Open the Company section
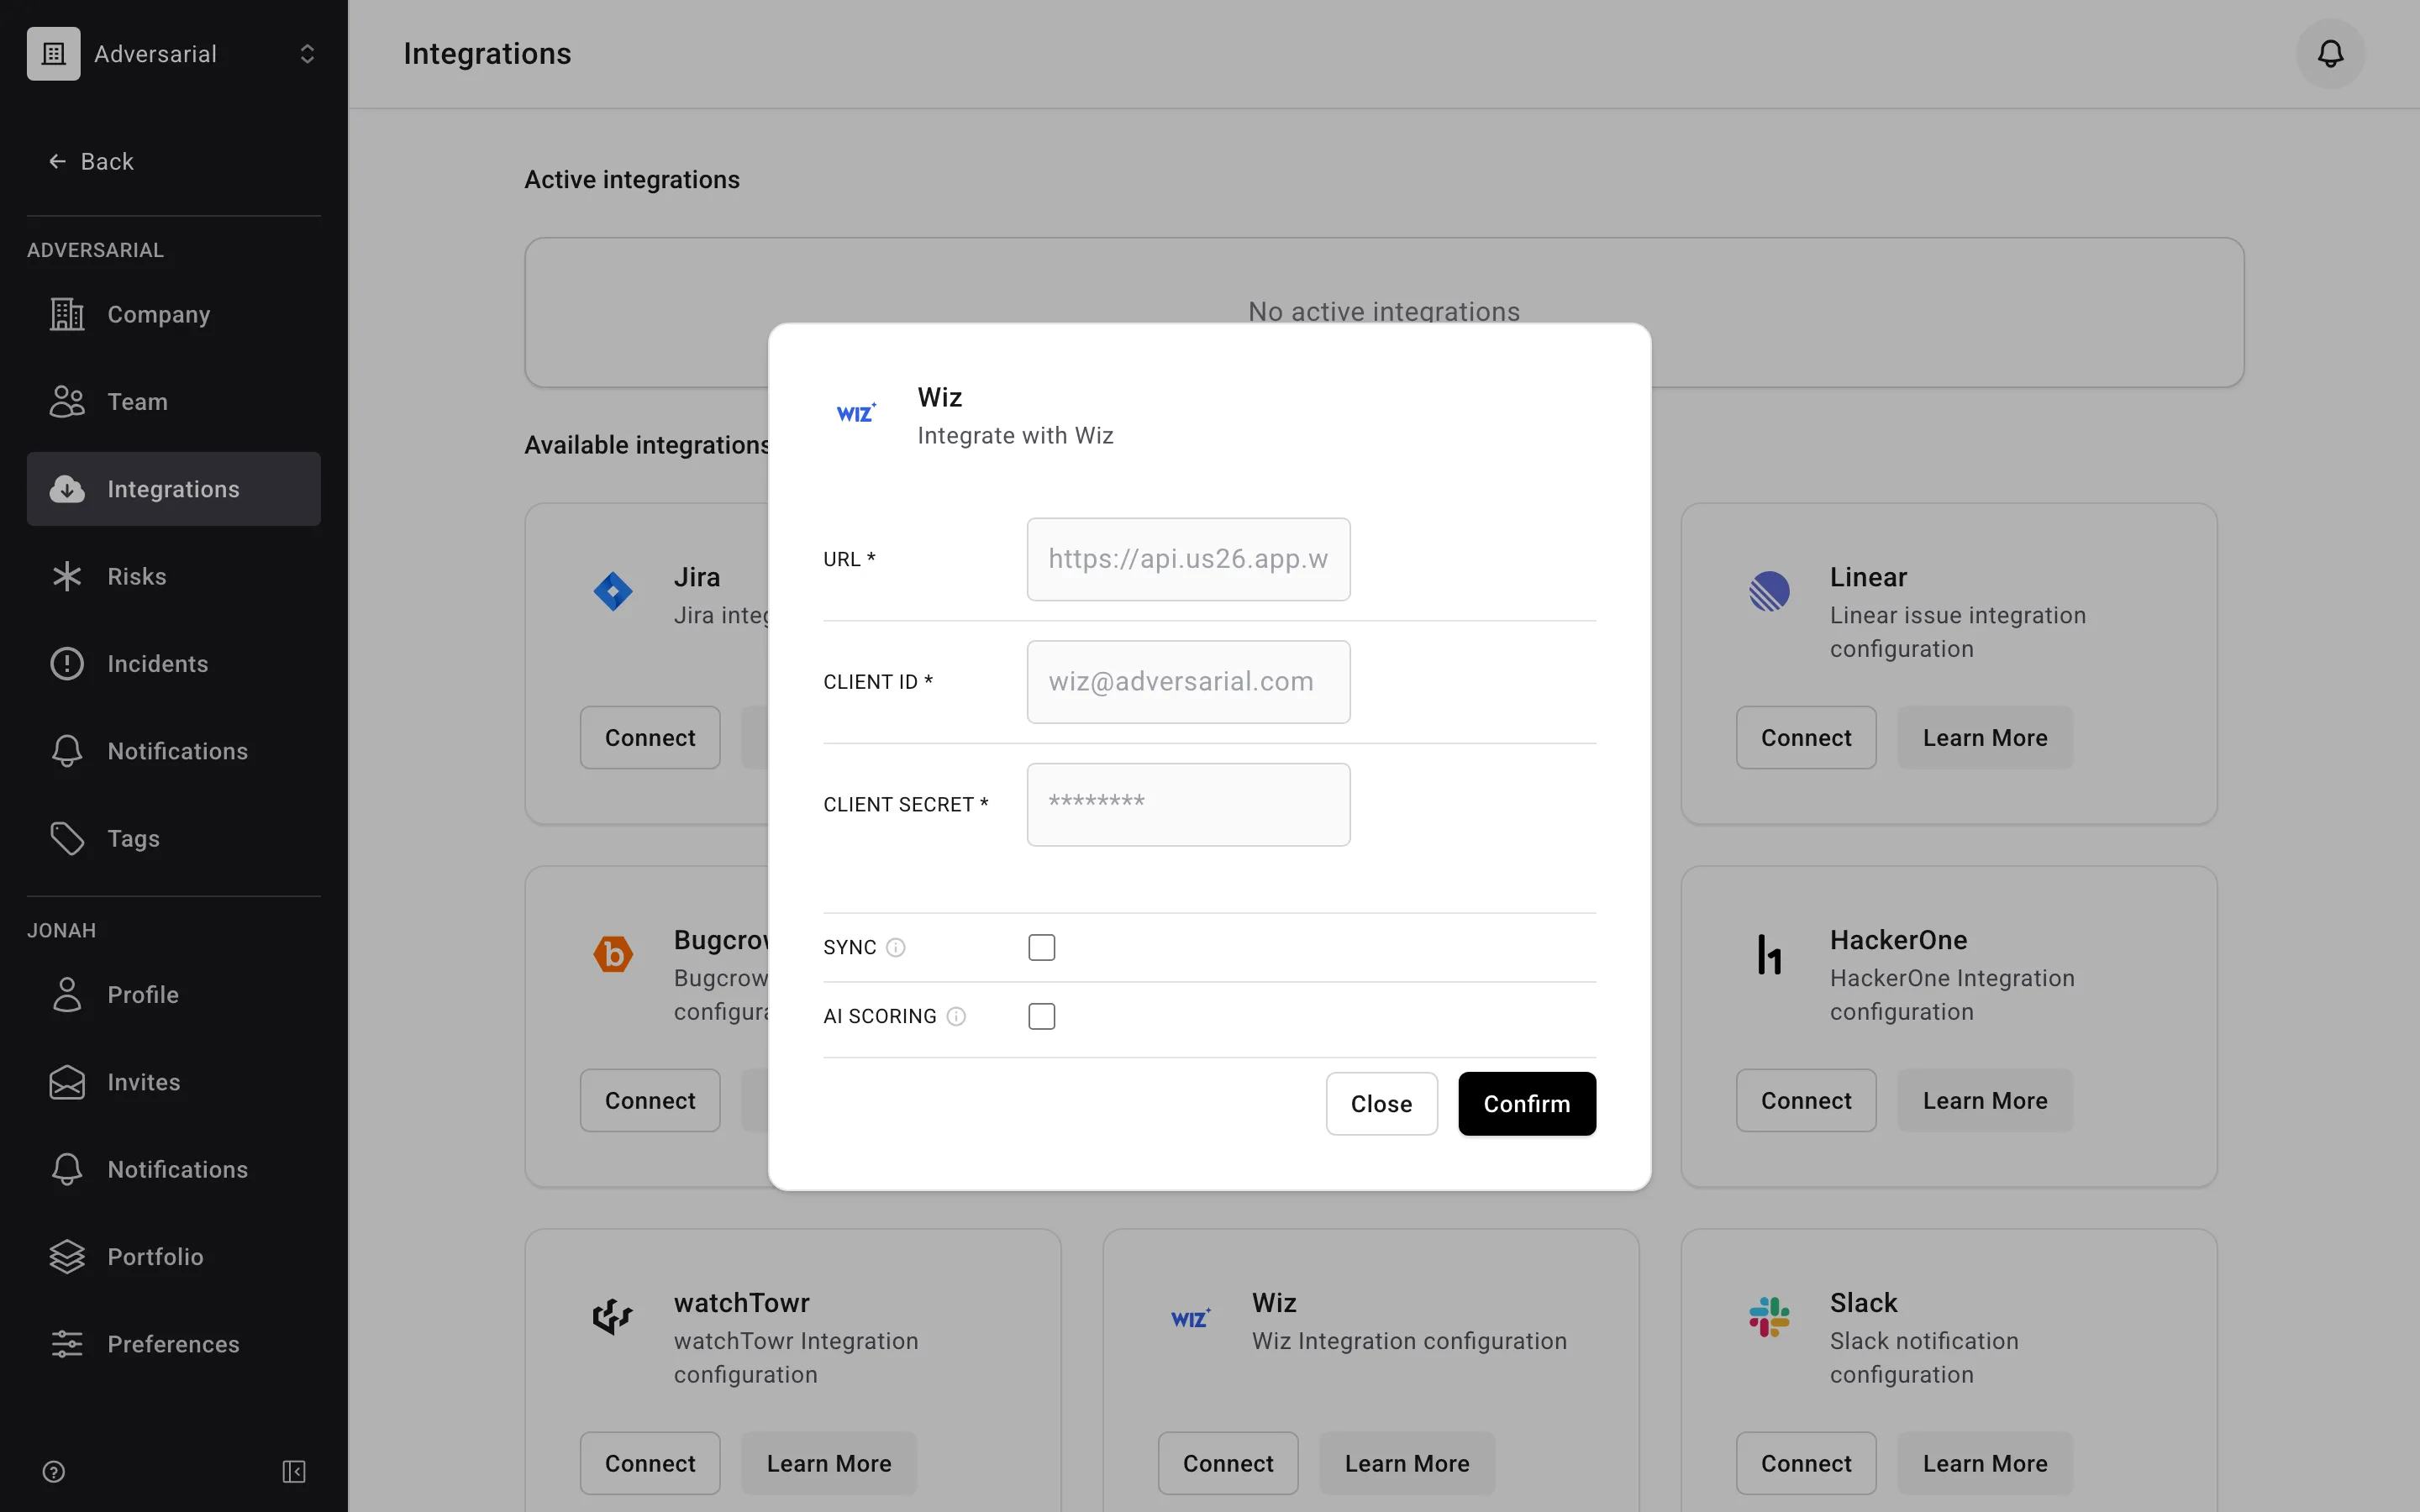Screen dimensions: 2420x1512 tap(174, 314)
